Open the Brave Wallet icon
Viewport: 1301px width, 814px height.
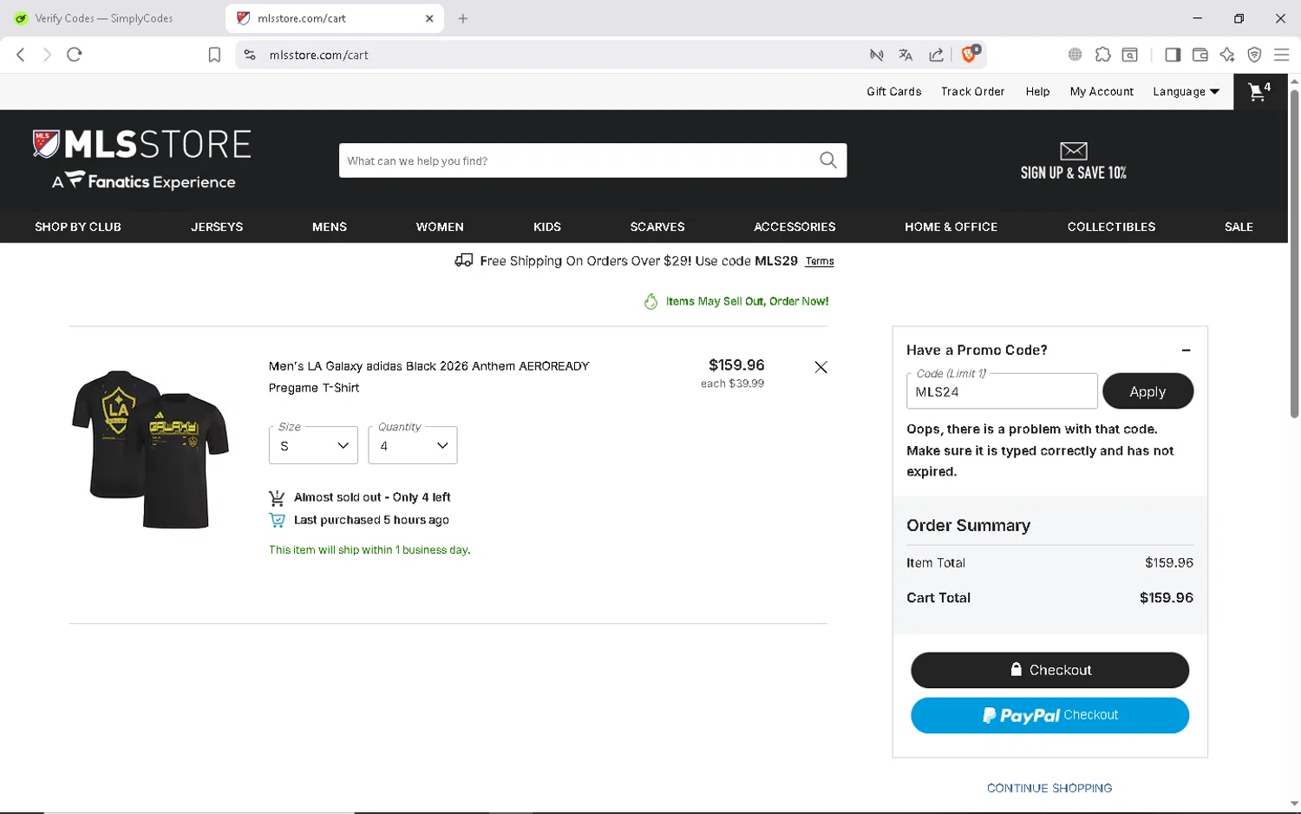[1200, 55]
